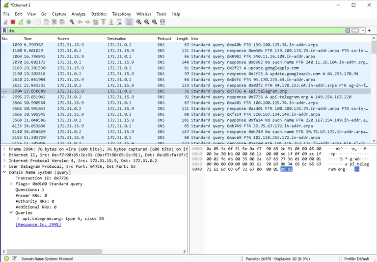Jump to the first packet
Screen dimensions: 377x262
click(104, 22)
